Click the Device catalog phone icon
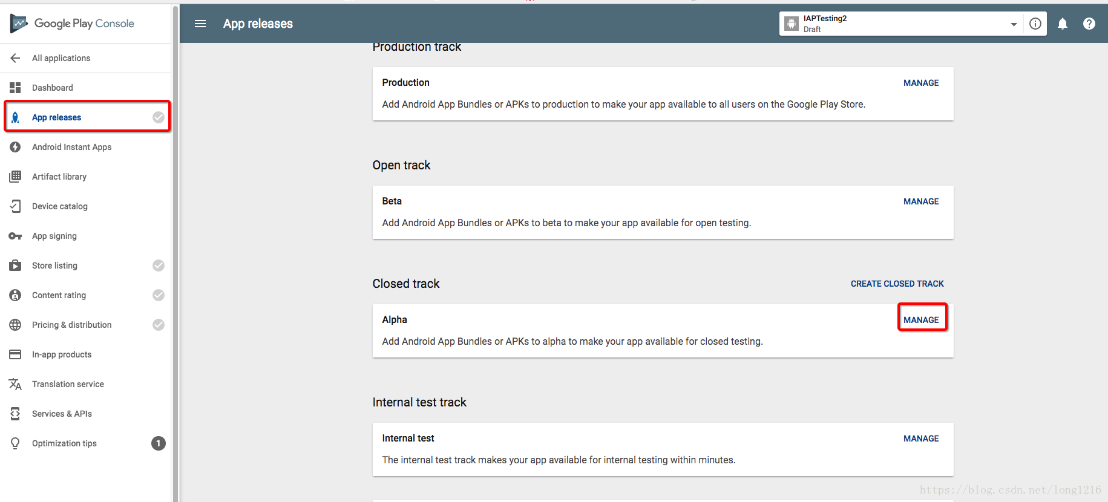The width and height of the screenshot is (1108, 502). [x=15, y=206]
